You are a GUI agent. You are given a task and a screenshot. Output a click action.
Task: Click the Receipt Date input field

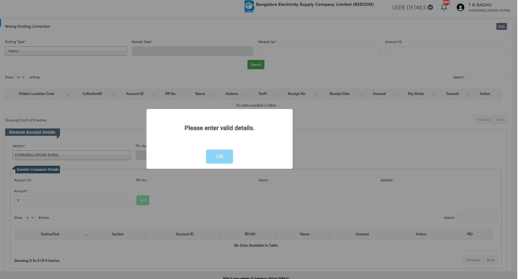point(193,51)
